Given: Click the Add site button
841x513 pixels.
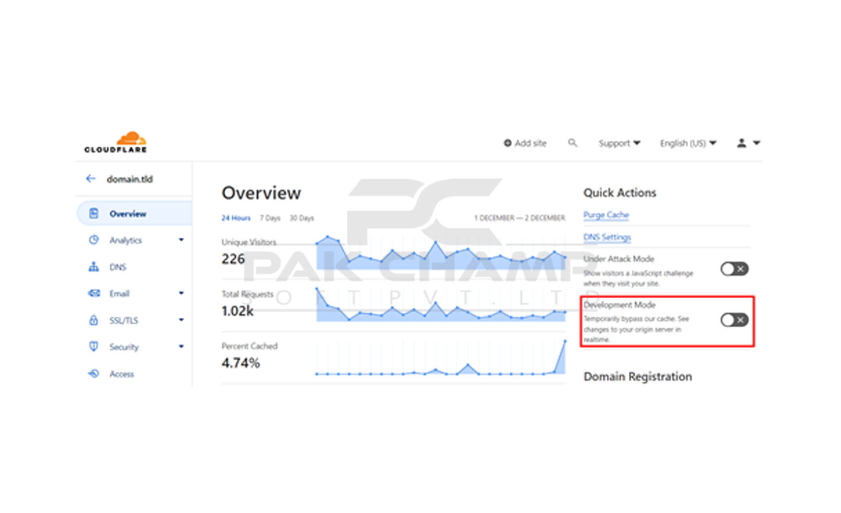Looking at the screenshot, I should pos(525,143).
